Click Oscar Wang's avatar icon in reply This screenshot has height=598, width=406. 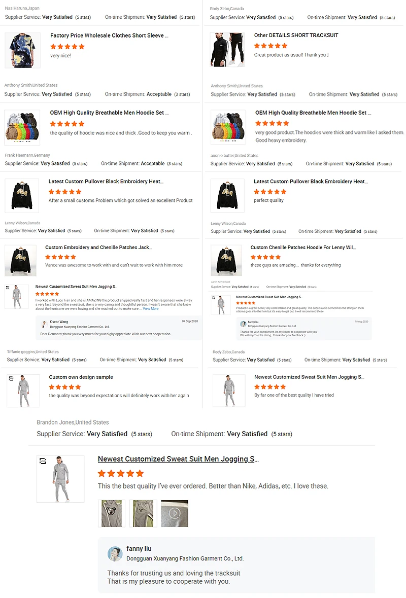(44, 324)
